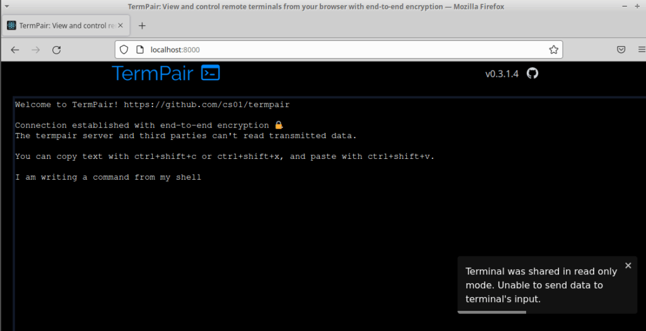
Task: View site information page icon
Action: point(139,49)
